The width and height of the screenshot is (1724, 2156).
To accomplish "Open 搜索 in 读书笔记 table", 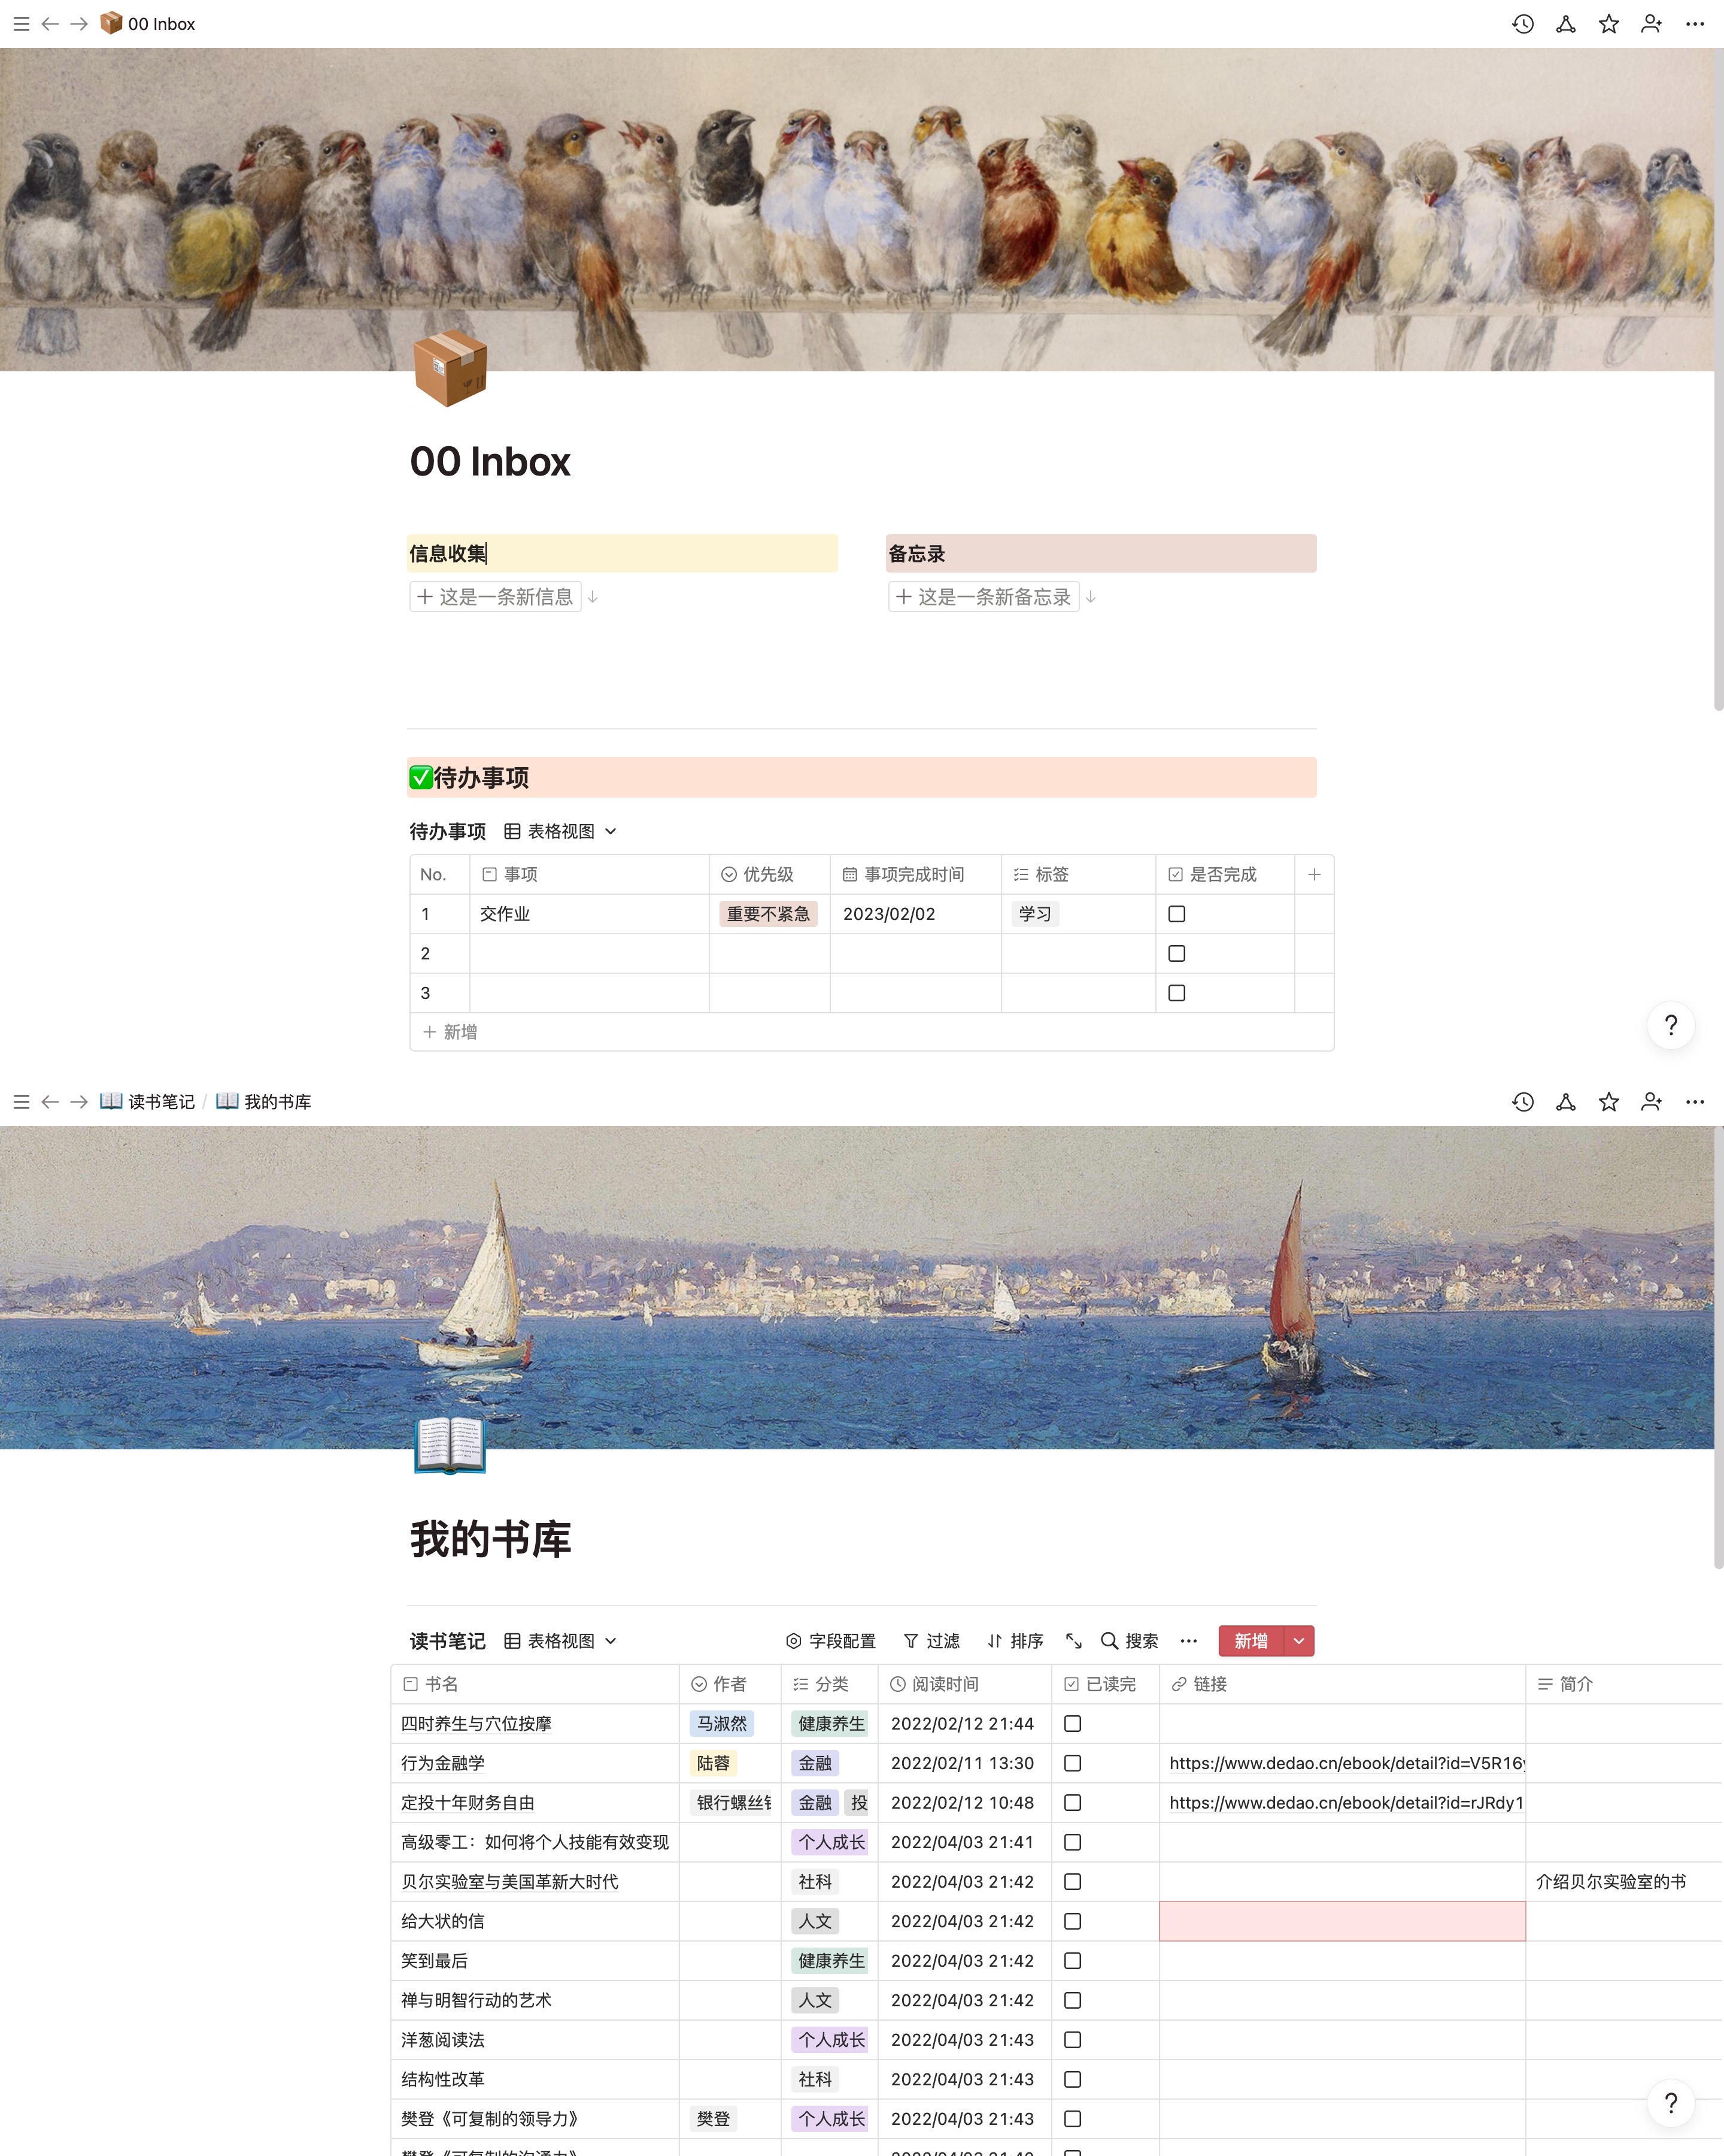I will pyautogui.click(x=1130, y=1641).
